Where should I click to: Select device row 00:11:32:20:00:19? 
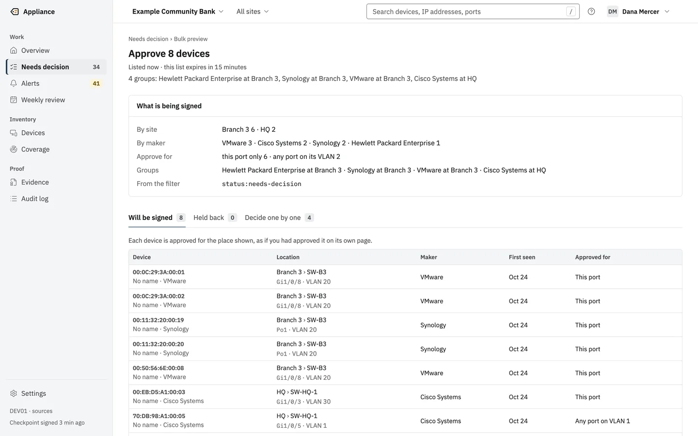[x=405, y=325]
